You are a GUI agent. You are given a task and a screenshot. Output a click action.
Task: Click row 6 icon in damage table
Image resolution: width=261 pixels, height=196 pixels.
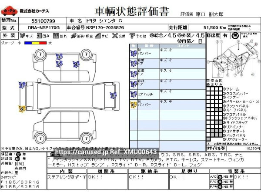point(133,105)
